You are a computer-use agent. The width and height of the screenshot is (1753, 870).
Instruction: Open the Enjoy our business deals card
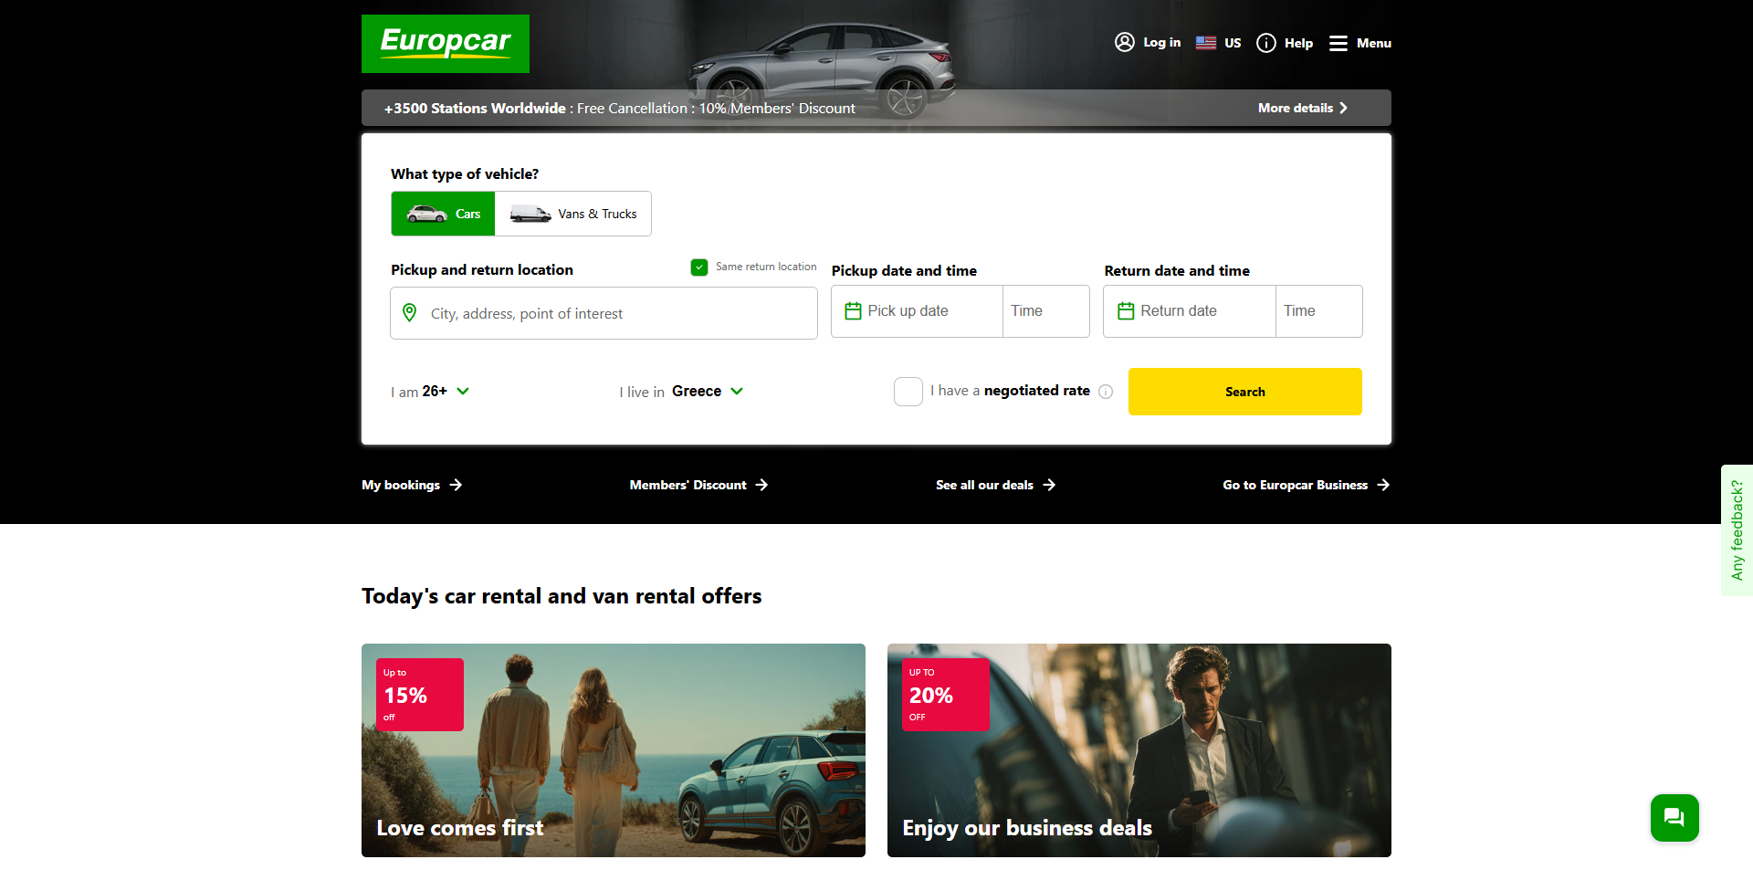coord(1139,750)
